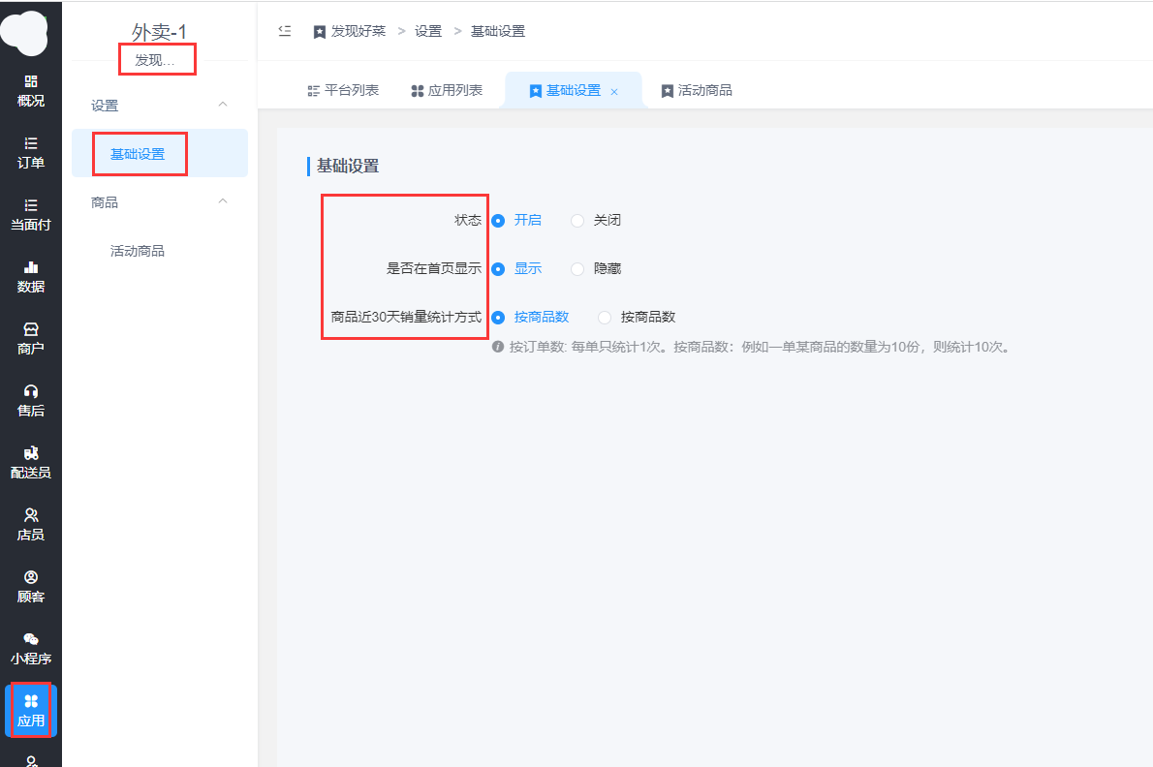Viewport: 1153px width, 767px height.
Task: Click the info icon before 按订单数 hint
Action: [498, 347]
